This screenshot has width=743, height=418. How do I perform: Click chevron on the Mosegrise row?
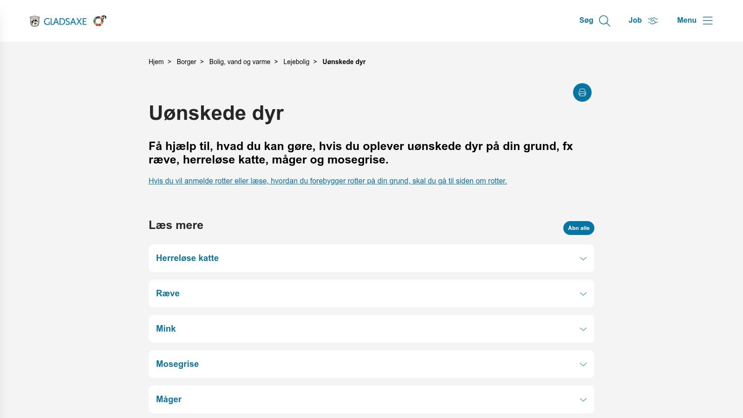click(x=583, y=365)
